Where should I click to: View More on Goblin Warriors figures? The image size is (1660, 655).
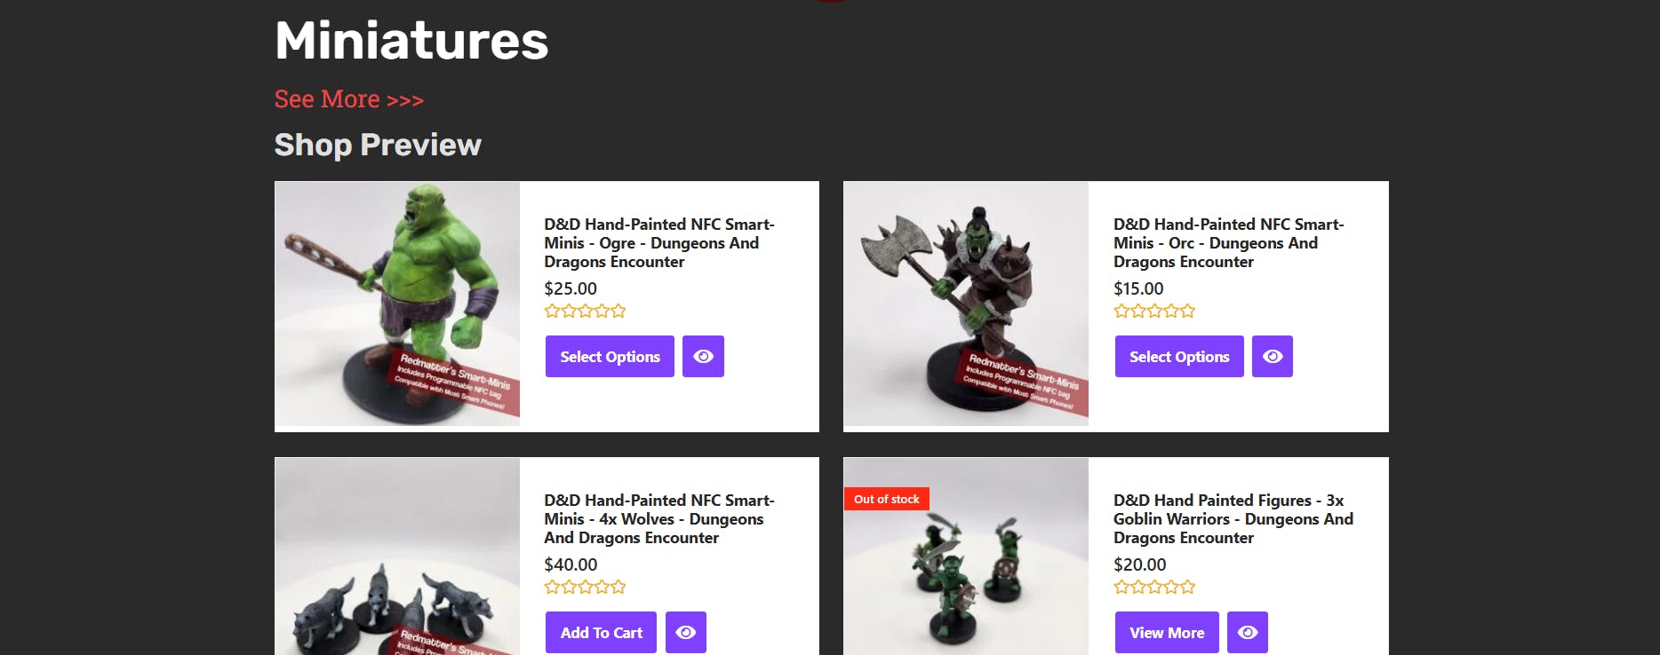point(1167,632)
